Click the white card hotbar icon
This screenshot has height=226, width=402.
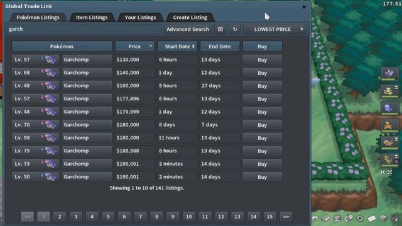point(371,218)
